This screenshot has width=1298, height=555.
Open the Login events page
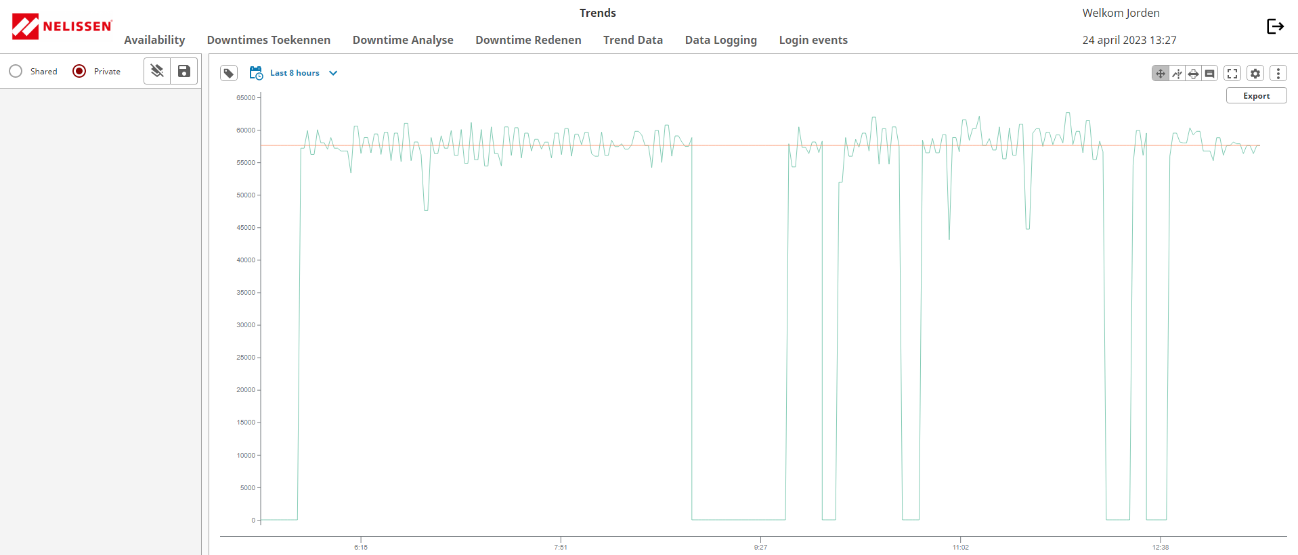[x=813, y=40]
